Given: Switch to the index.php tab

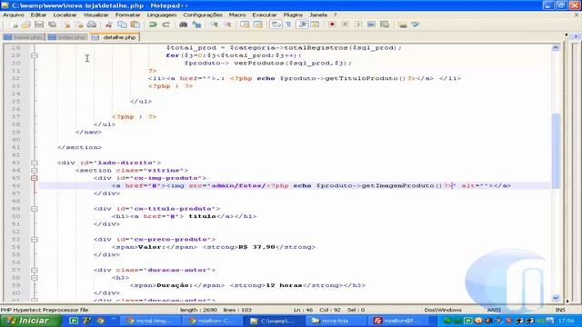Looking at the screenshot, I should 68,37.
